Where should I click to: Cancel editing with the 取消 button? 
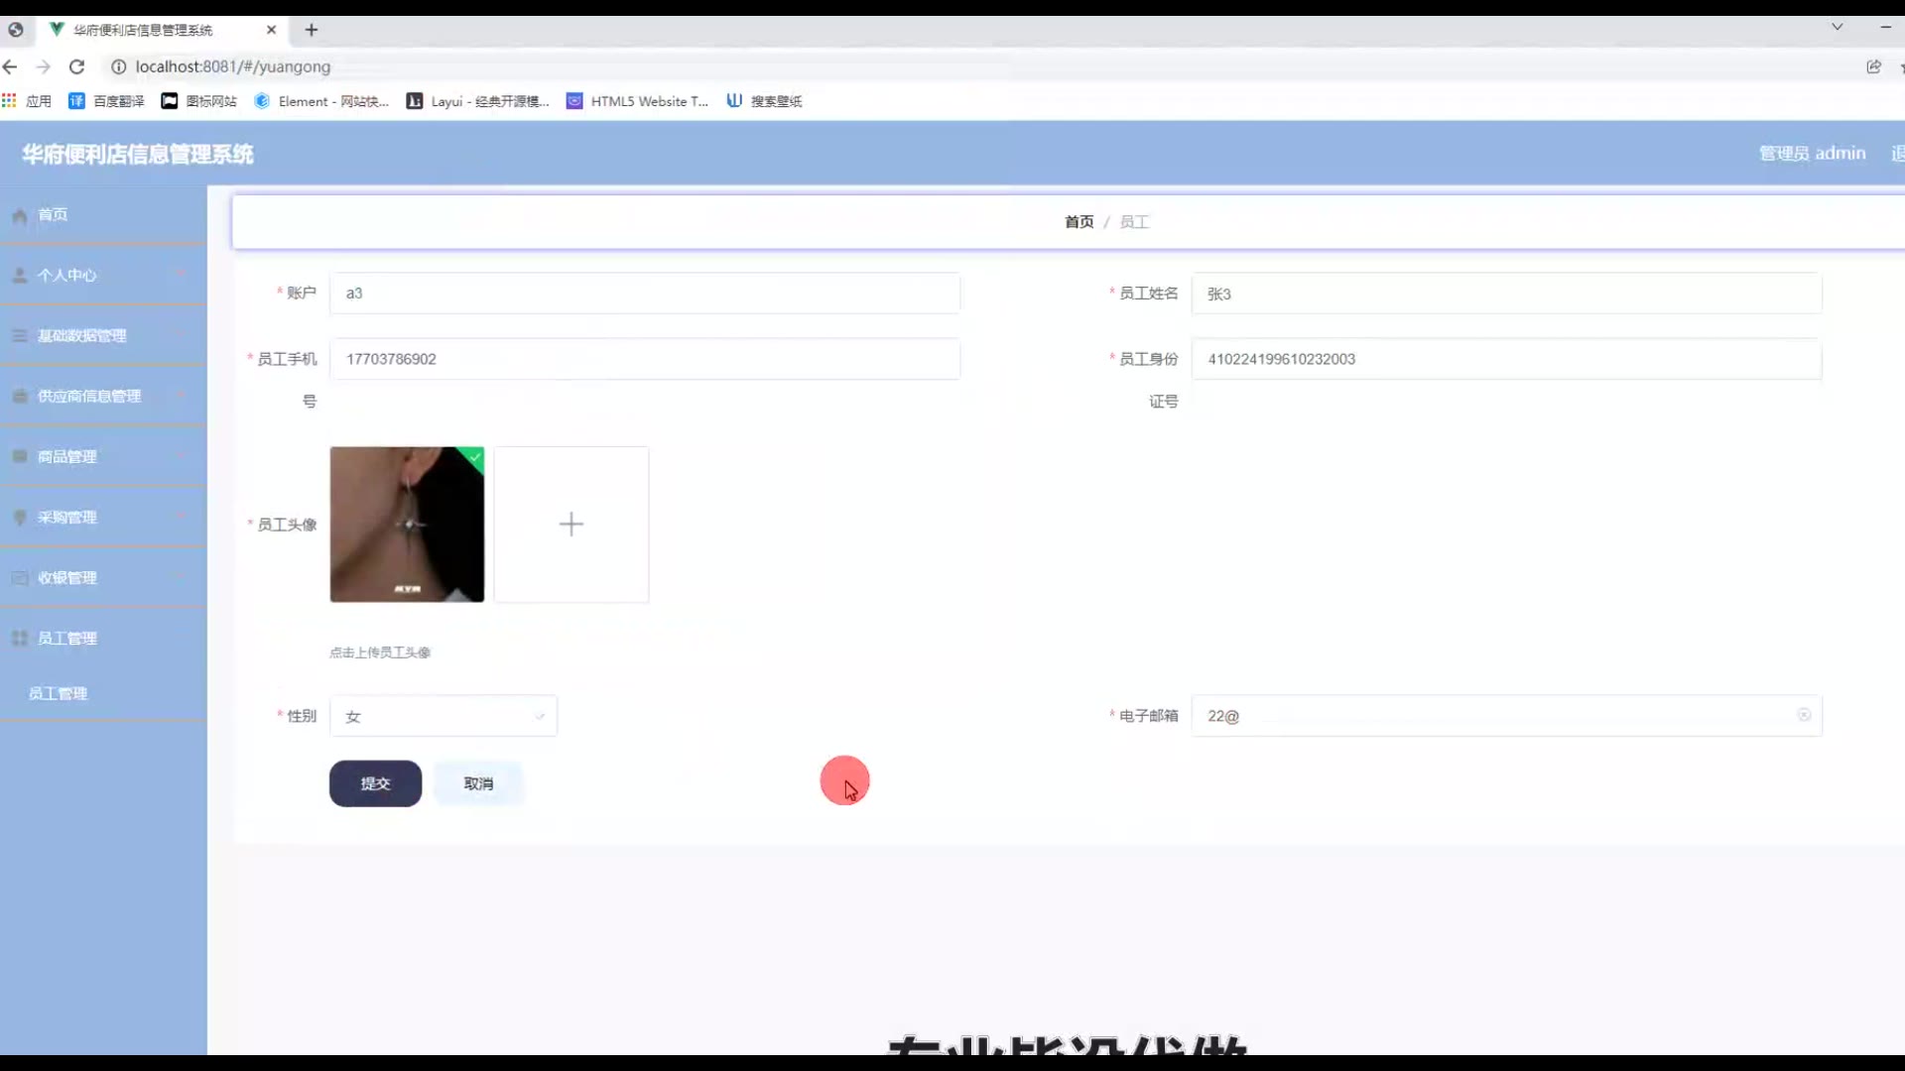click(478, 783)
